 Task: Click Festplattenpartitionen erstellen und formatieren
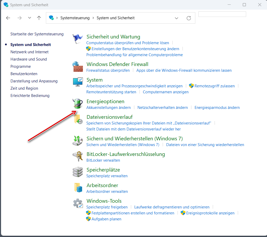[133, 213]
